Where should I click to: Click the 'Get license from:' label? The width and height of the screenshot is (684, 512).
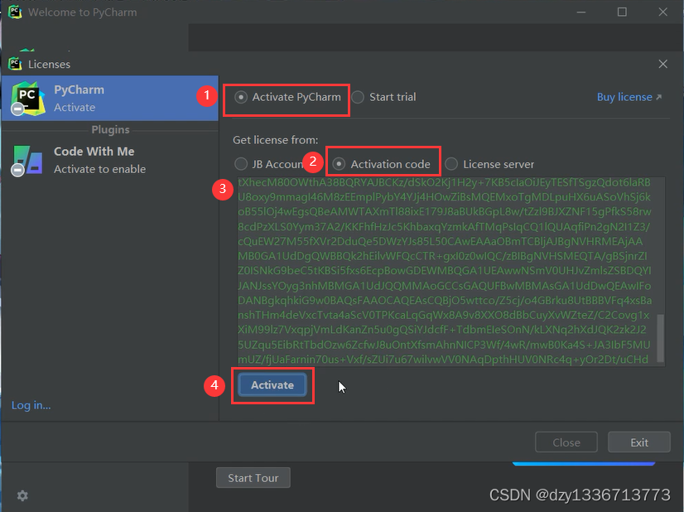[275, 140]
